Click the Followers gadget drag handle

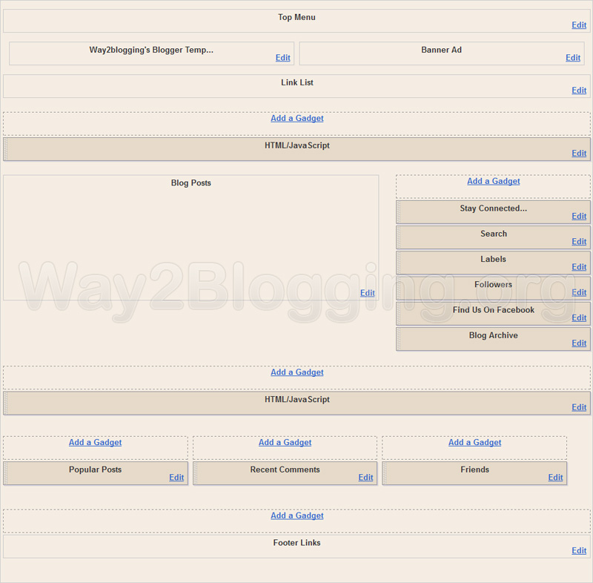pos(398,289)
